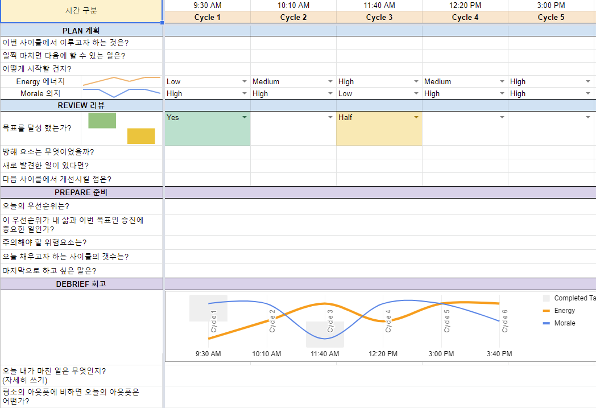Select the 'Cycle 1' header cell
596x408 pixels.
tap(208, 17)
